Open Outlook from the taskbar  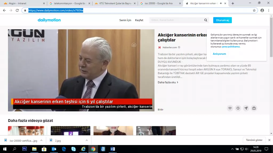(x=54, y=149)
